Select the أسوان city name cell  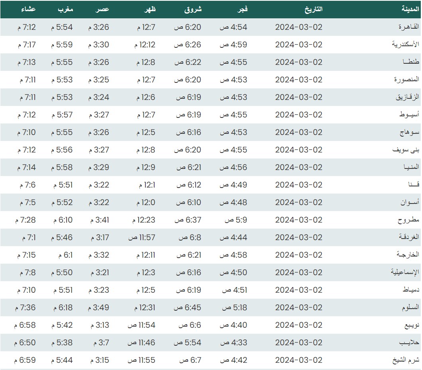coord(410,202)
